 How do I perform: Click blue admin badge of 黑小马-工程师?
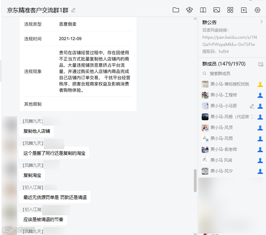[260, 95]
